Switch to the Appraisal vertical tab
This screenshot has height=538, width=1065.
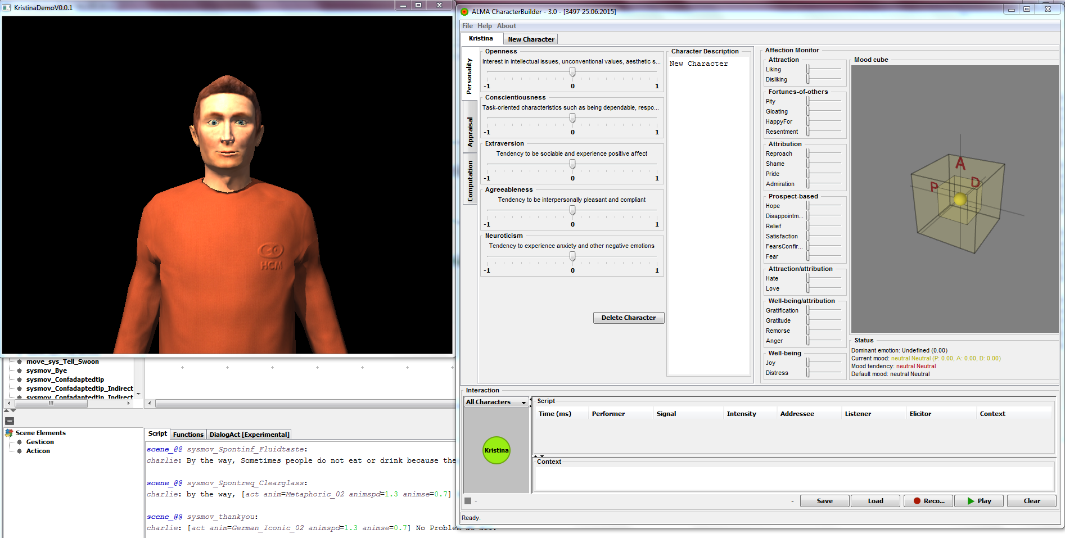470,132
